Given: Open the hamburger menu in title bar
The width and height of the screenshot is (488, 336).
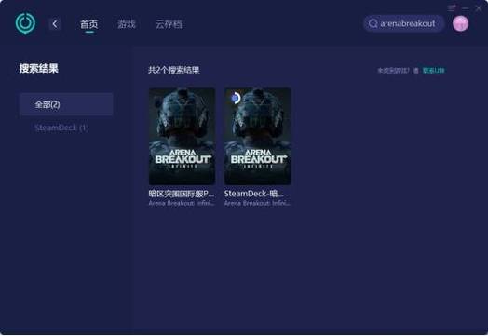Looking at the screenshot, I should [x=452, y=8].
